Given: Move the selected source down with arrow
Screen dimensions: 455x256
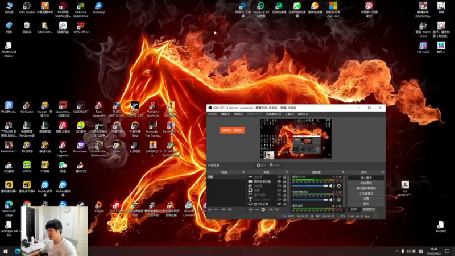Looking at the screenshot, I should (x=276, y=209).
